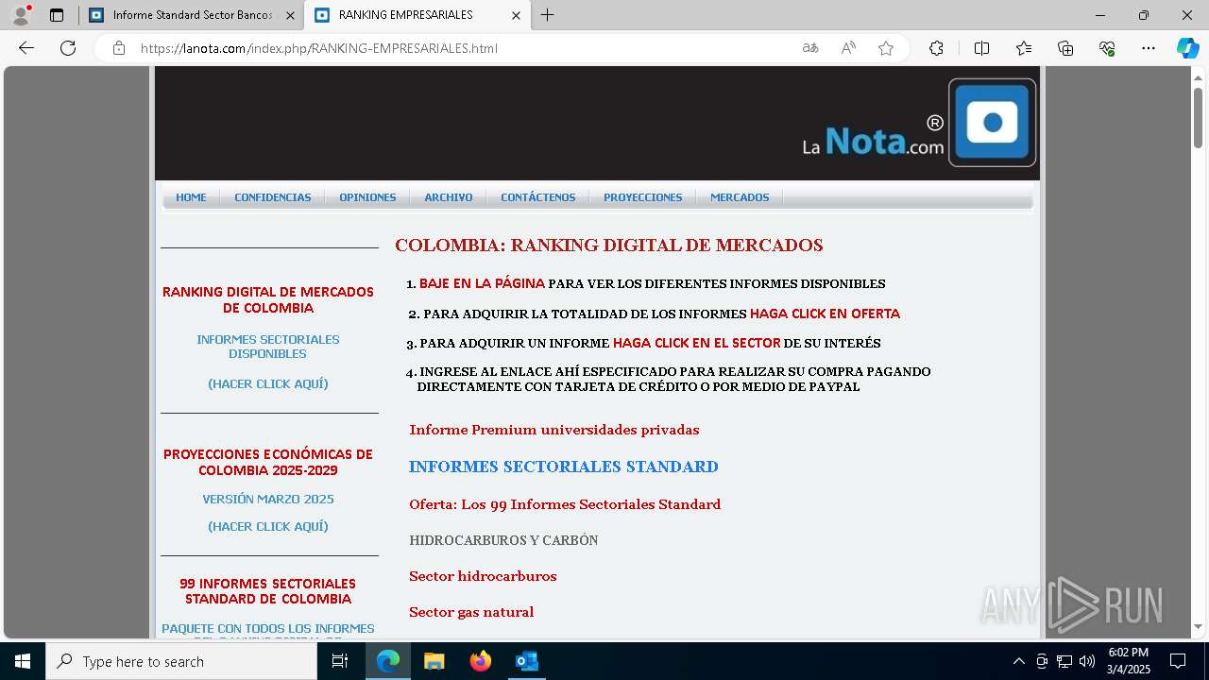Open browser essentials icon
The width and height of the screenshot is (1209, 680).
(1107, 48)
